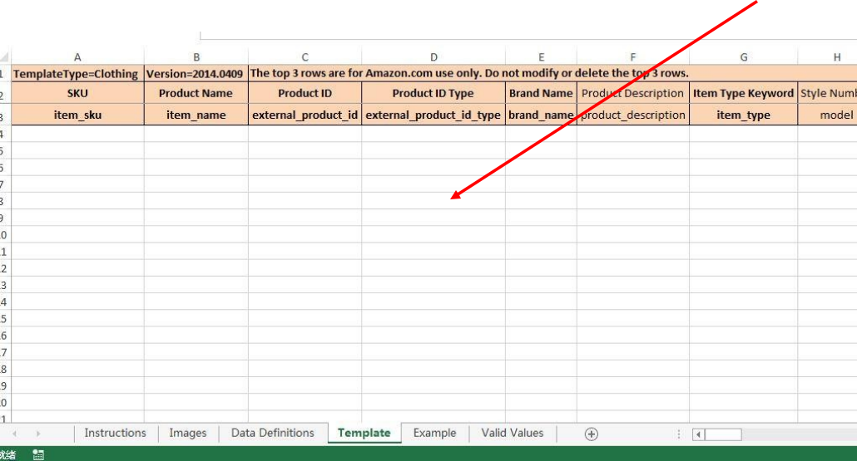Click the horizontal scrollbar left arrow
The height and width of the screenshot is (461, 857).
click(698, 434)
